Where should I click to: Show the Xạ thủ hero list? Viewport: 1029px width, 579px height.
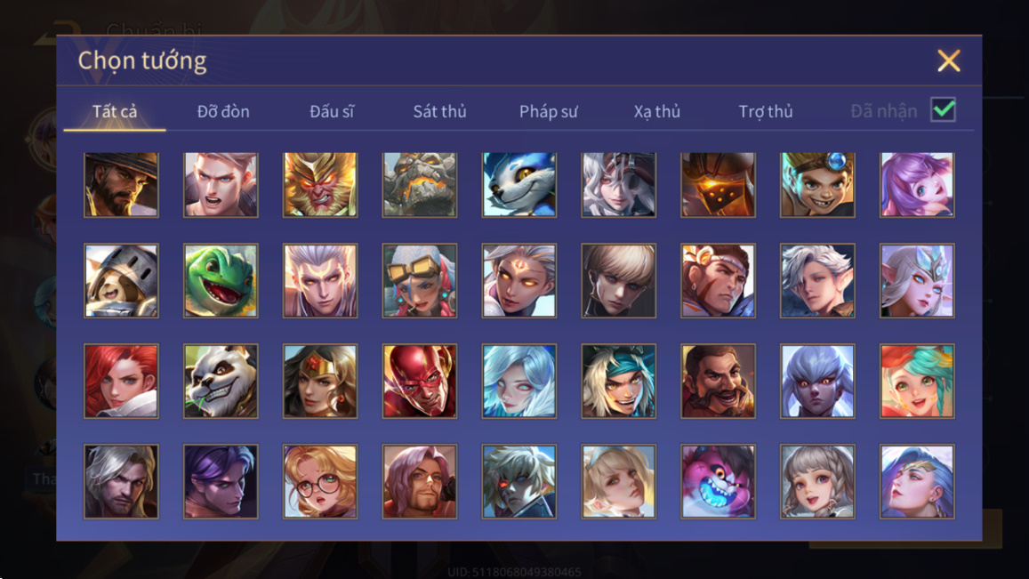pyautogui.click(x=657, y=111)
